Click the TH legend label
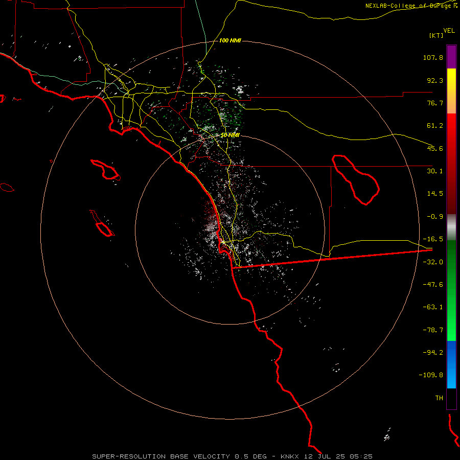Screen dimensions: 460x460 pyautogui.click(x=439, y=398)
